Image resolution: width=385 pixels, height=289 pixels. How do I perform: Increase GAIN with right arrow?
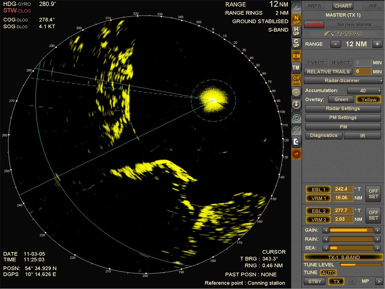point(377,230)
